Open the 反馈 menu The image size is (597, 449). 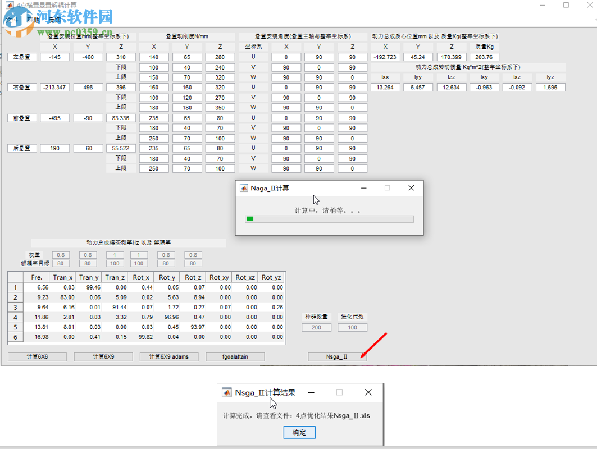[x=55, y=20]
